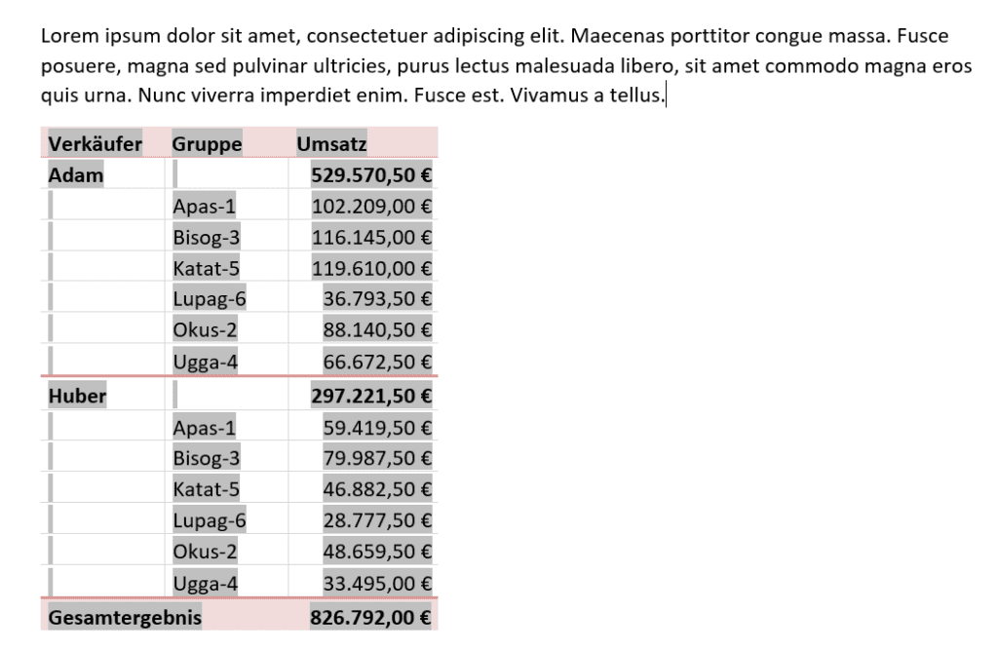Click the Verkäufer column header
The image size is (998, 650).
pyautogui.click(x=95, y=144)
